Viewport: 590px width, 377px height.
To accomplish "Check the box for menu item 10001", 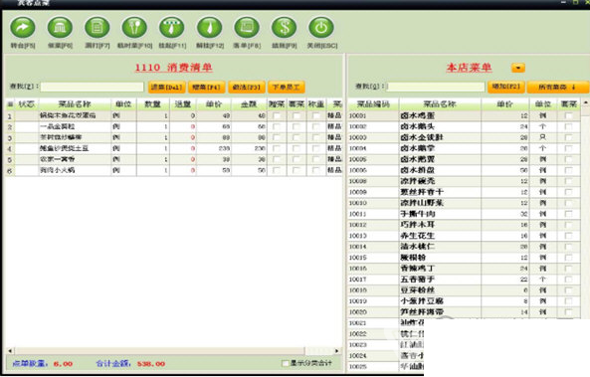I will pos(568,115).
